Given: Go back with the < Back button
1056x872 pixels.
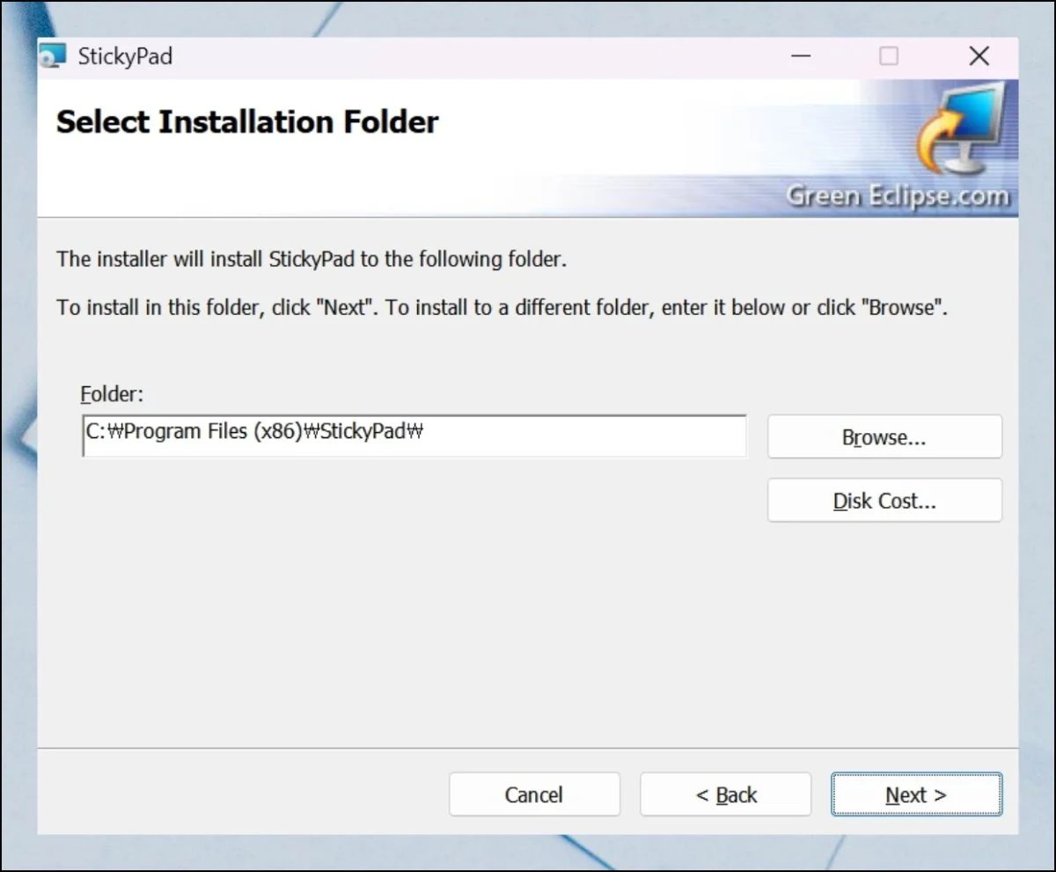Looking at the screenshot, I should click(x=725, y=795).
